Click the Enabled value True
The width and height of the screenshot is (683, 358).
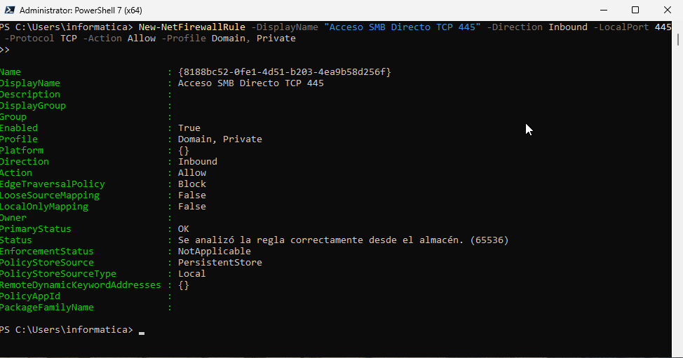pos(189,128)
